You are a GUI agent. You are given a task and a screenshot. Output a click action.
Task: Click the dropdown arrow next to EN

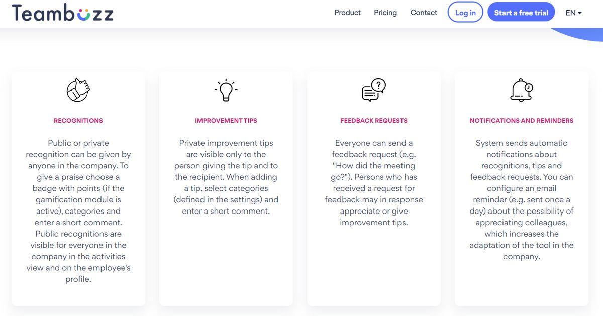[580, 13]
